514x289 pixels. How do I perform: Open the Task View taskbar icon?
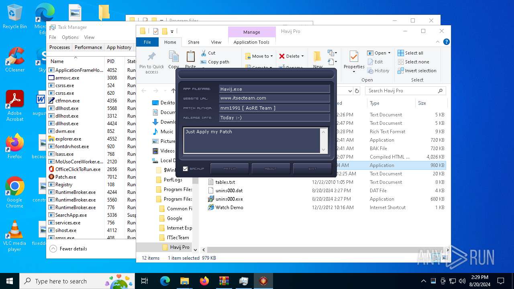click(145, 281)
